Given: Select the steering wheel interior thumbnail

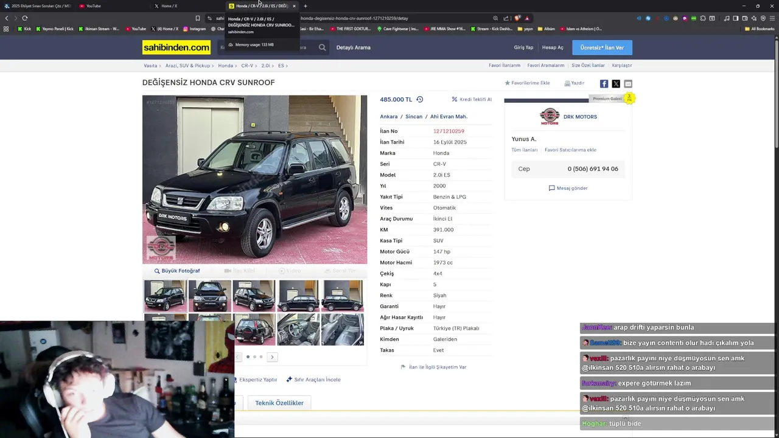Looking at the screenshot, I should tap(298, 329).
